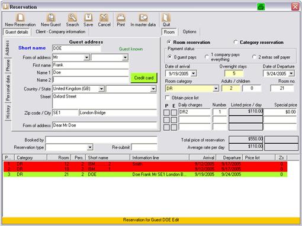Click the Re-submit field

click(144, 147)
